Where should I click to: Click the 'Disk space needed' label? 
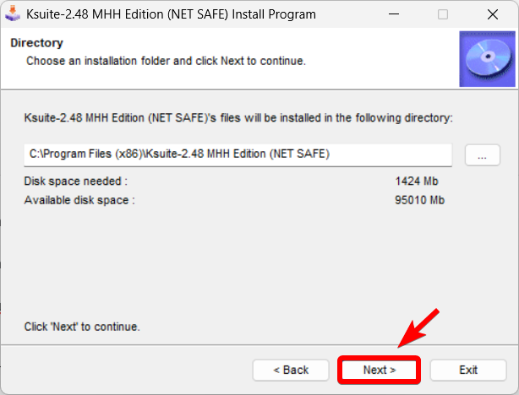(x=76, y=181)
